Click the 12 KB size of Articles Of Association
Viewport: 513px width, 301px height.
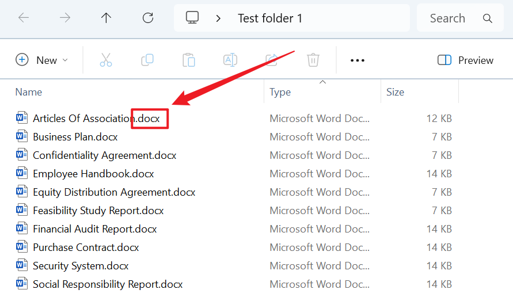click(x=439, y=119)
